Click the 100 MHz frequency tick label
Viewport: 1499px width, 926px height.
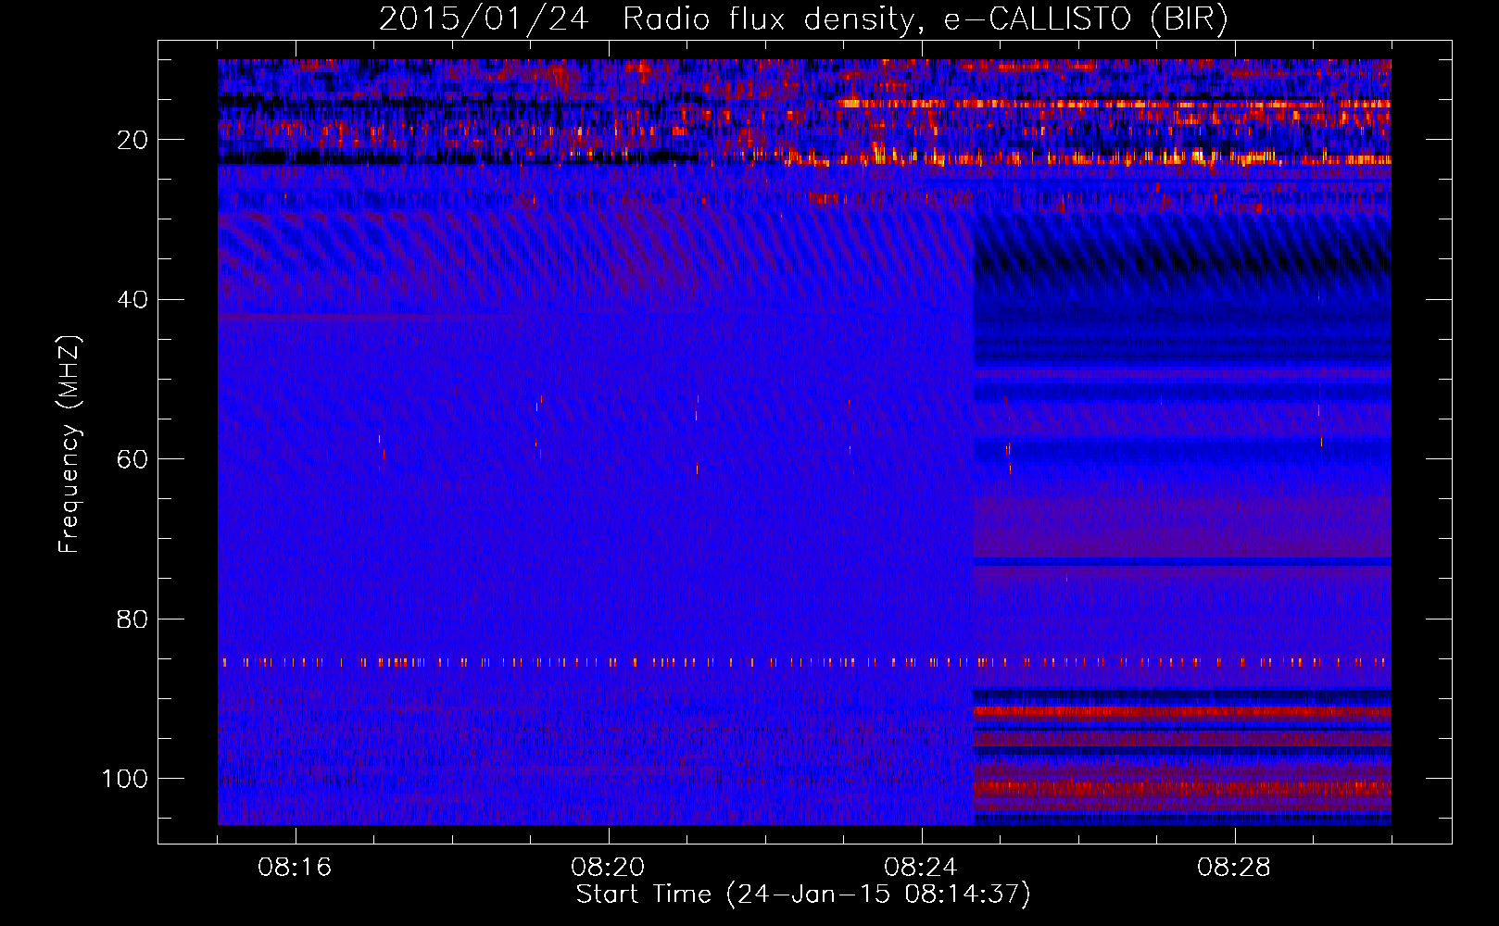click(x=125, y=779)
